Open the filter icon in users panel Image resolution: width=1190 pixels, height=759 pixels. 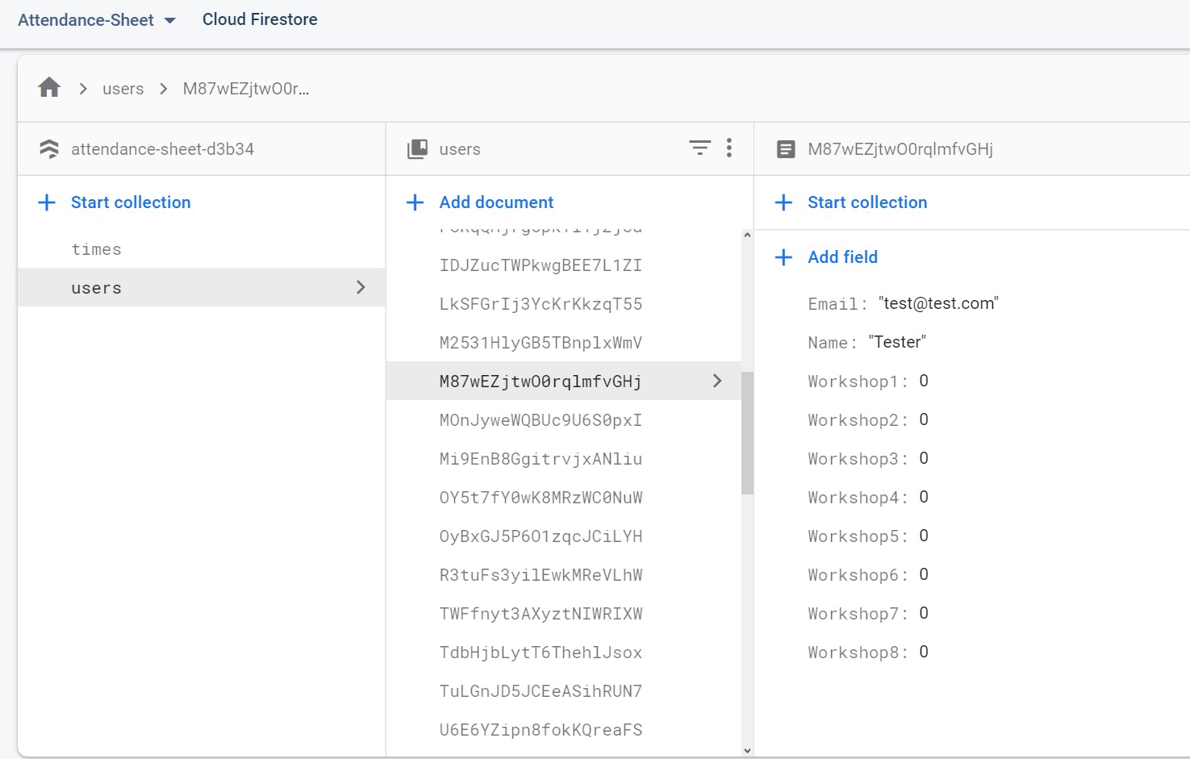tap(699, 148)
